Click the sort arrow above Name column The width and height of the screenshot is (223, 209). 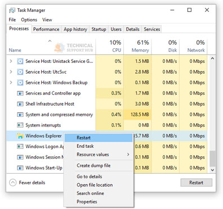(50, 41)
